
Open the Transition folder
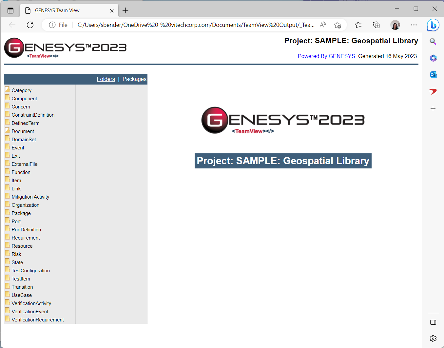(x=19, y=287)
